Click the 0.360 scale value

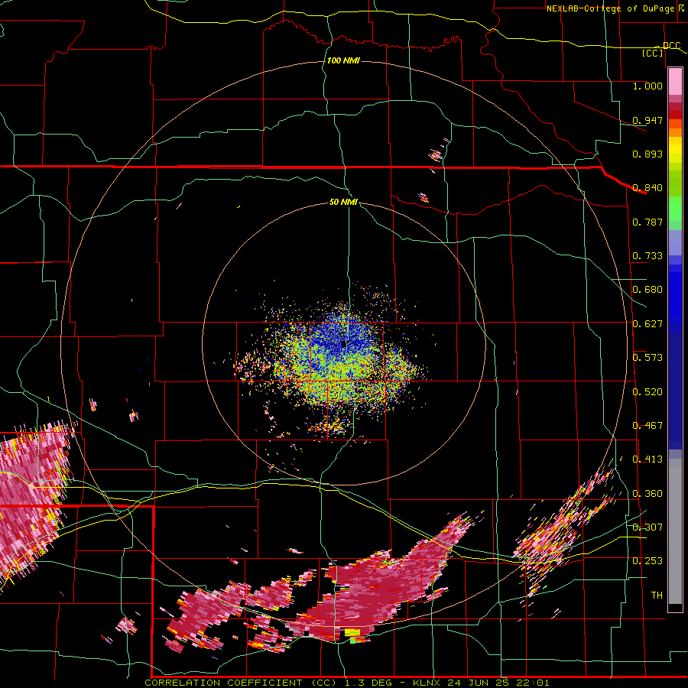647,493
